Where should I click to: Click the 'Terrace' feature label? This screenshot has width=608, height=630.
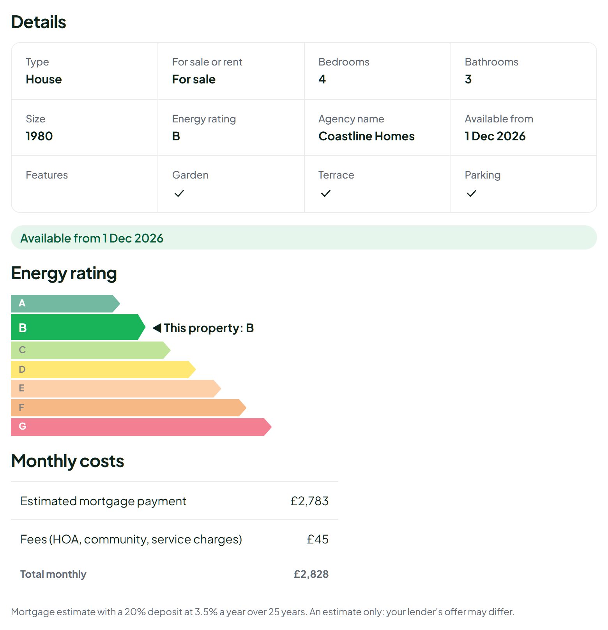(336, 175)
